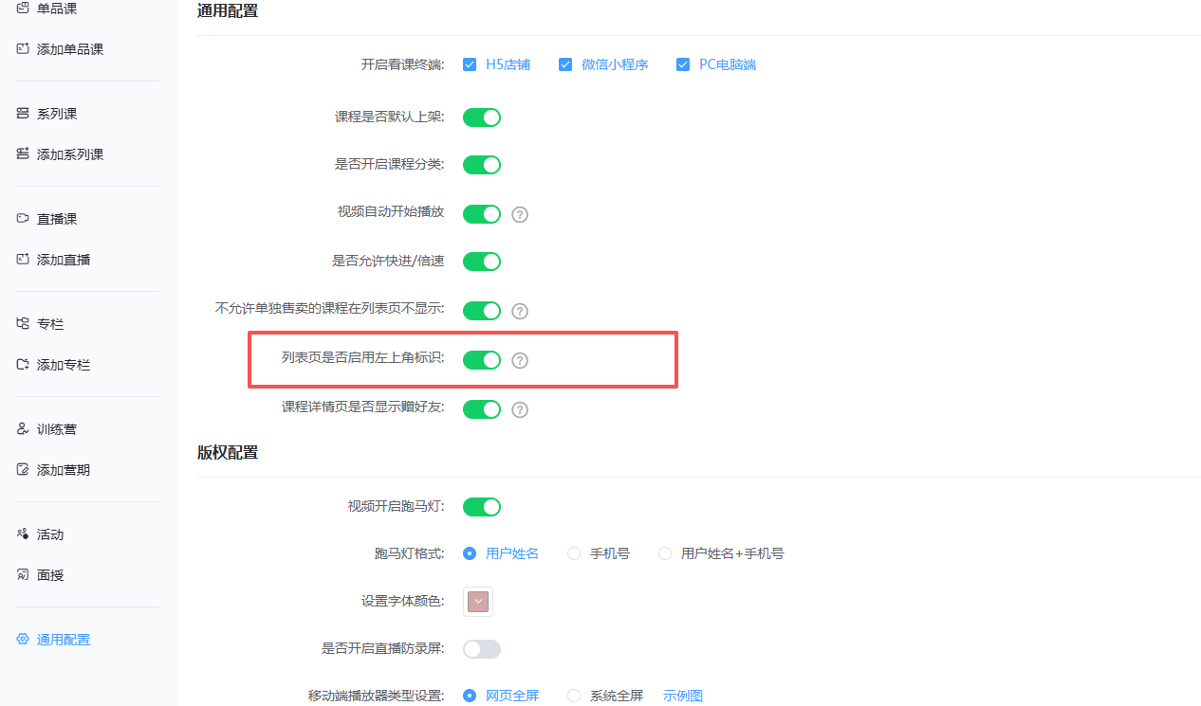Disable the 是否允许快进/倍速 toggle

pos(481,261)
